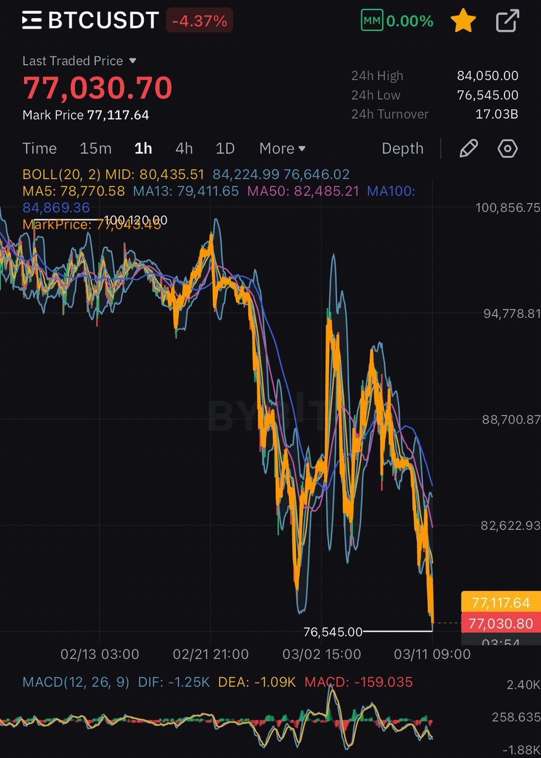This screenshot has width=541, height=758.
Task: Tap the MACD: -159.035 value
Action: [x=359, y=682]
